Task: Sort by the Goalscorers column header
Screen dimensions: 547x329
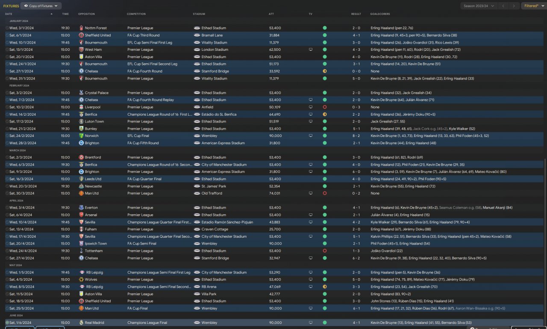Action: 380,14
